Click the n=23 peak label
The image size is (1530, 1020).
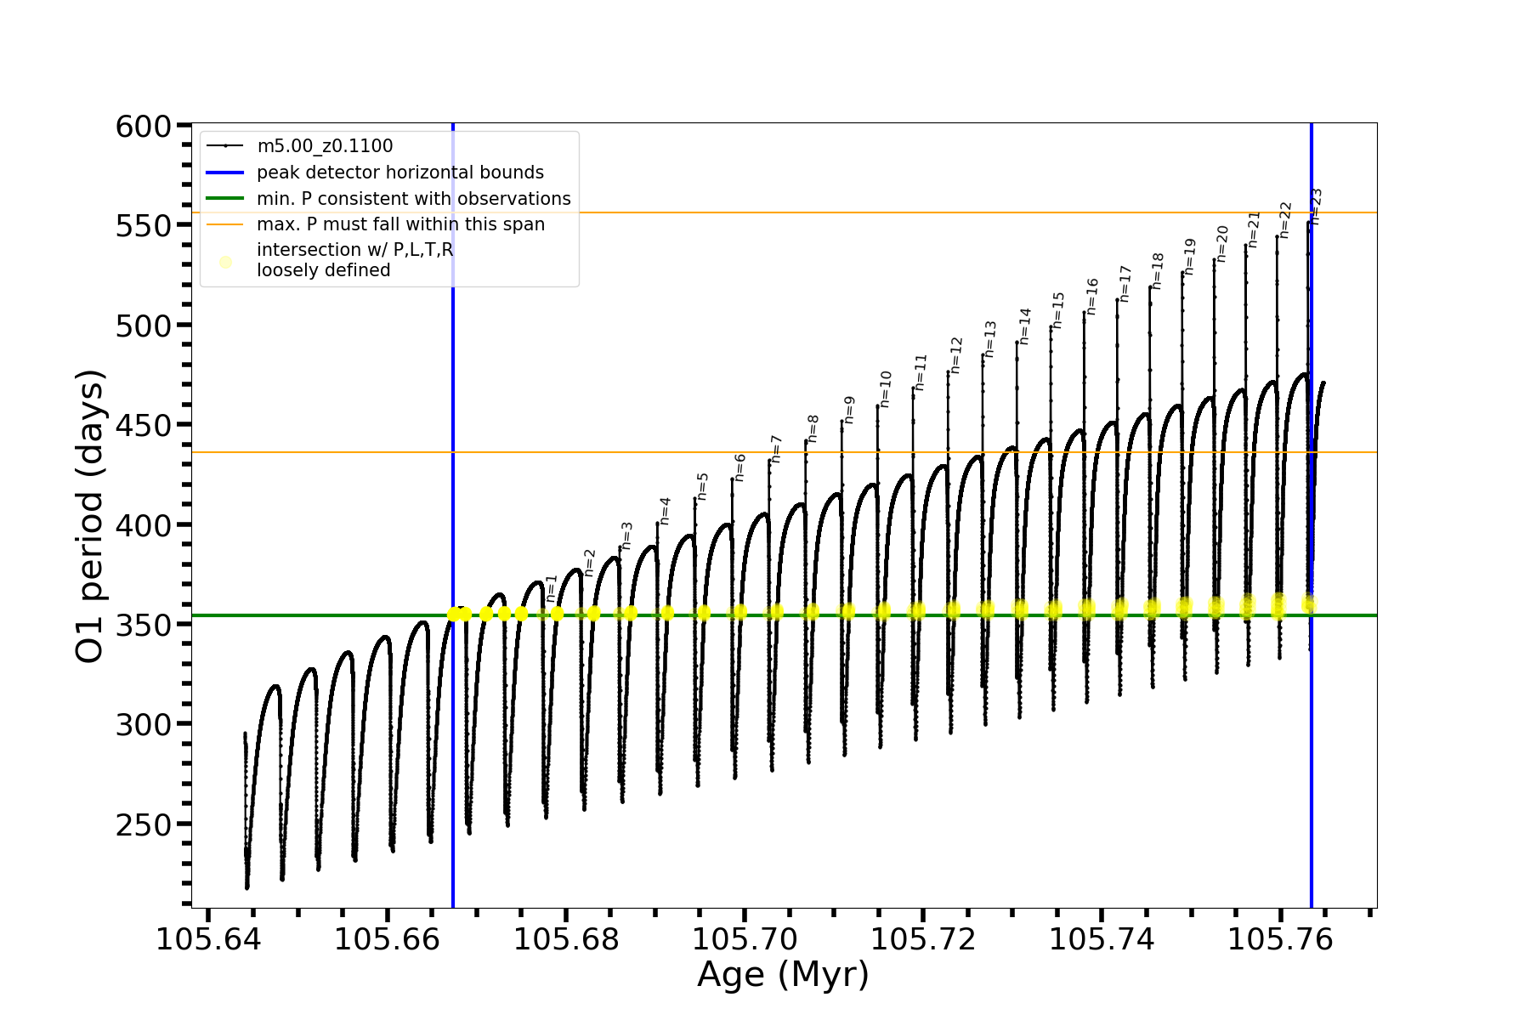click(1316, 206)
